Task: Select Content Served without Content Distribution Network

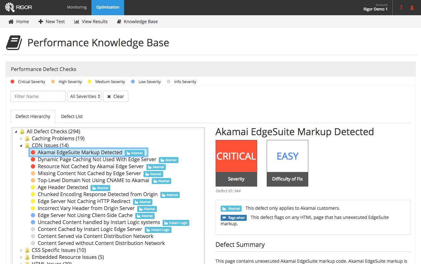Action: pos(101,243)
